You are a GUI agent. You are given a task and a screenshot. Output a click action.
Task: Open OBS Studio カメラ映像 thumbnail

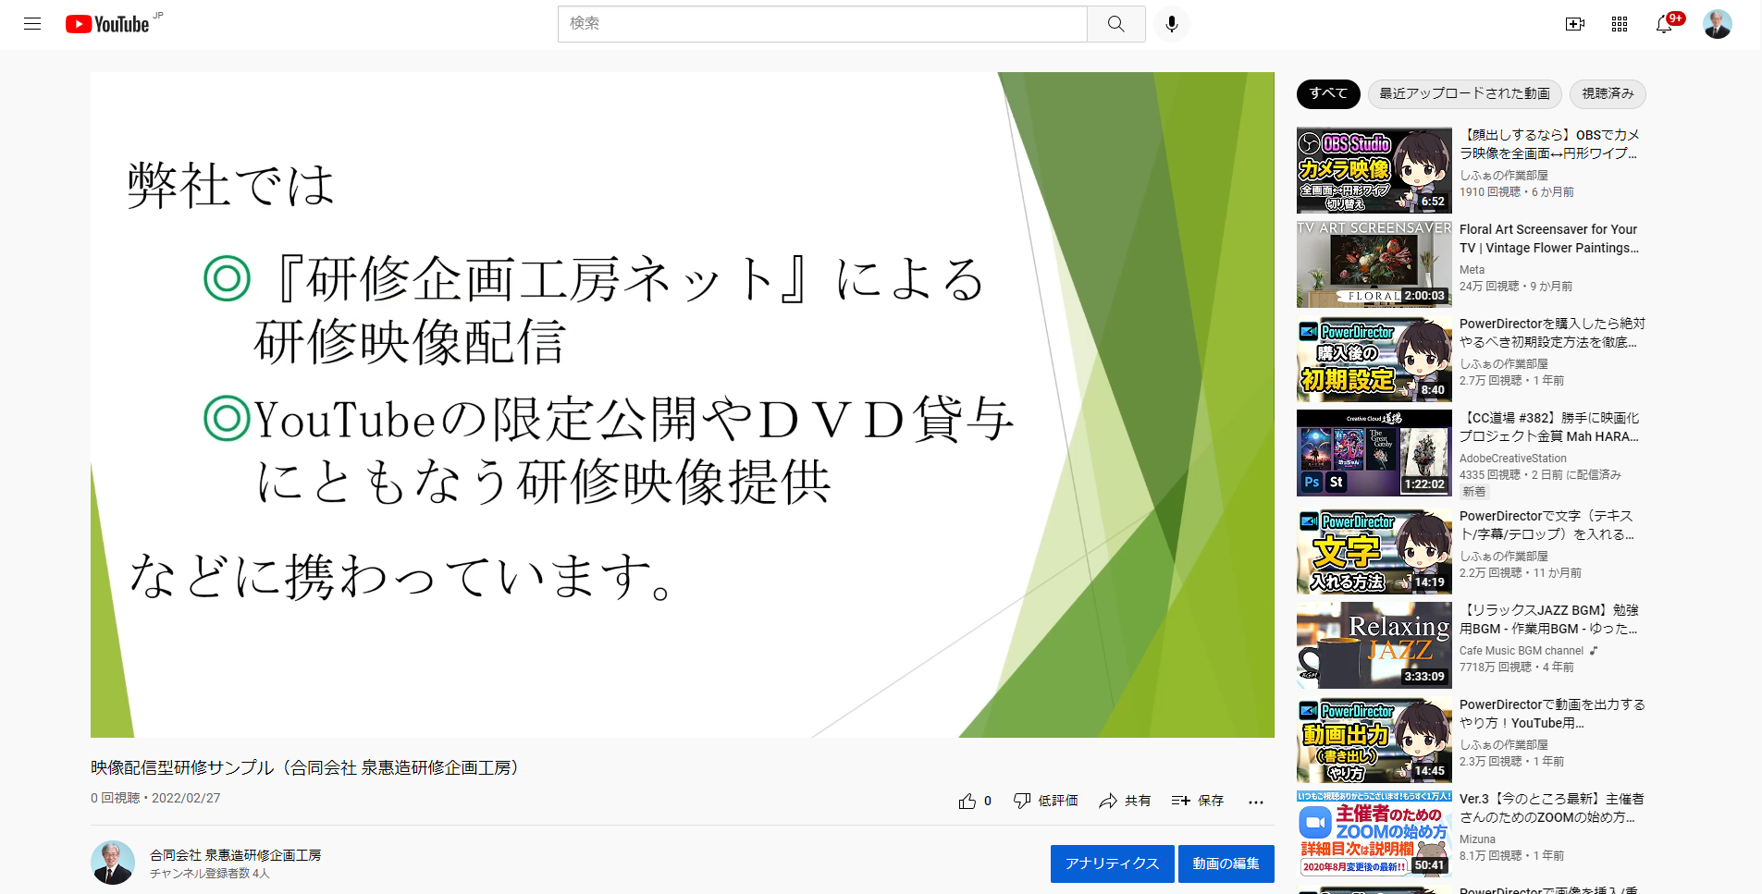pyautogui.click(x=1374, y=170)
